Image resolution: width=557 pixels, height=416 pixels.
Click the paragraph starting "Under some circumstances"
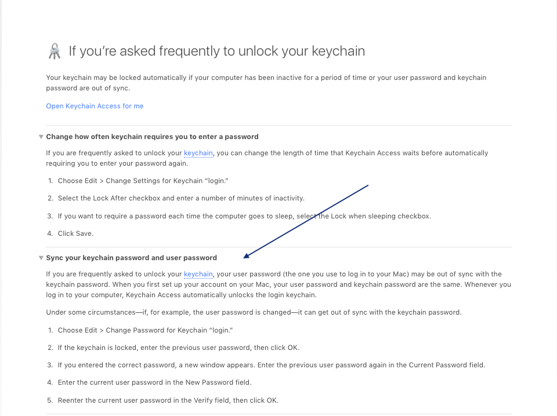click(x=254, y=312)
